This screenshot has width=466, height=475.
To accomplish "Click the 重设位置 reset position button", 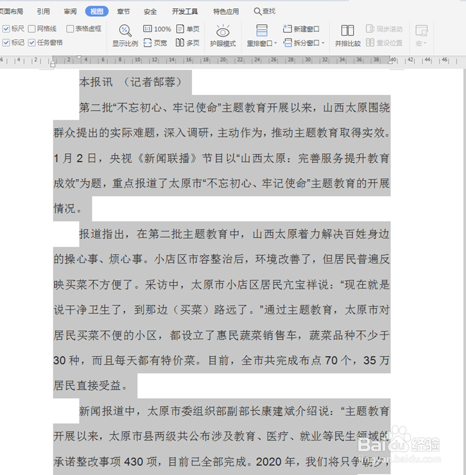I will 384,43.
